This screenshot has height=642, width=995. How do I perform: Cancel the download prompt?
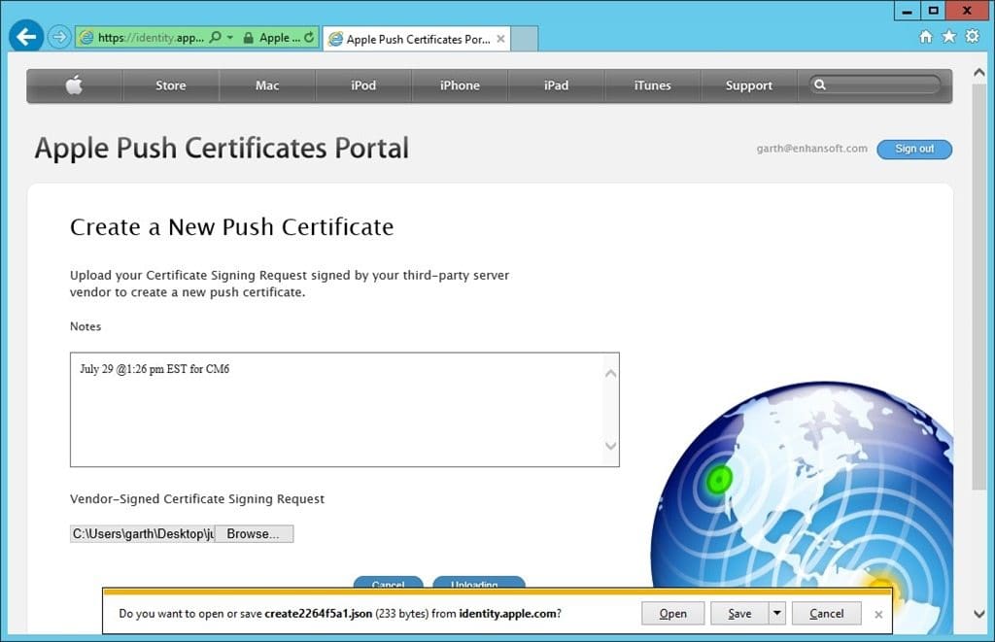(x=826, y=614)
